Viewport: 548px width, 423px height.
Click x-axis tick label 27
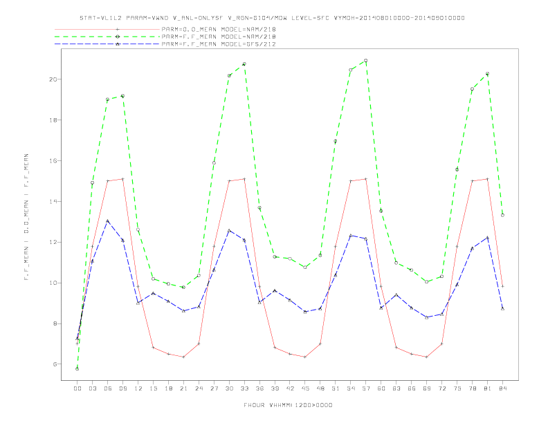pyautogui.click(x=214, y=388)
